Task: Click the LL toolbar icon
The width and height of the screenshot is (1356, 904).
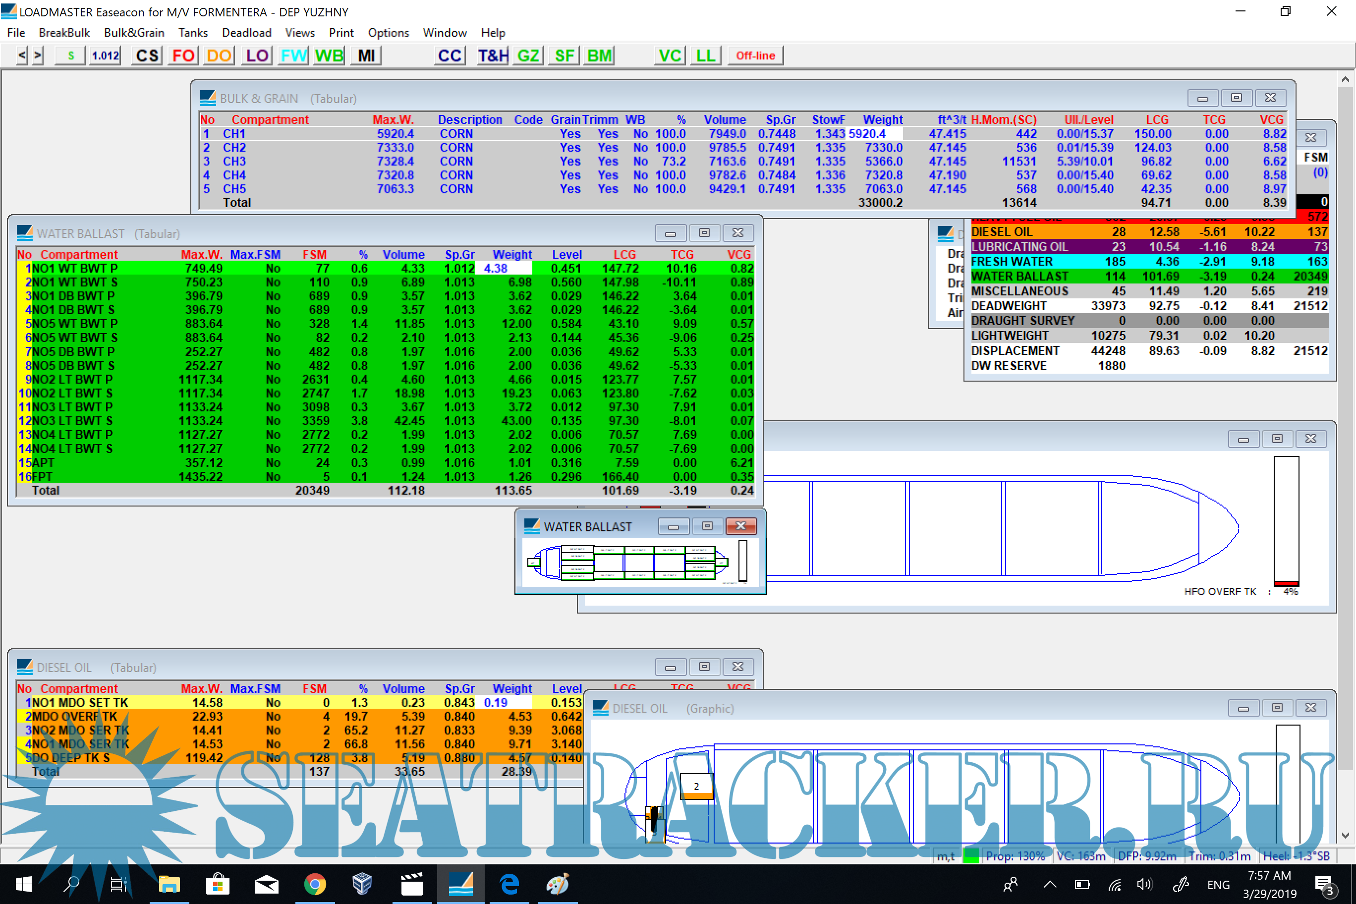Action: 705,56
